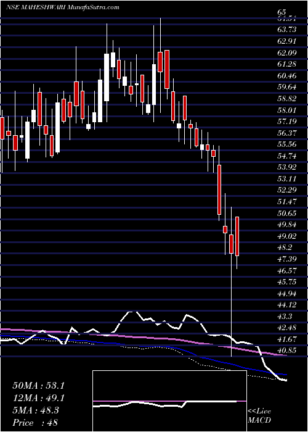The width and height of the screenshot is (308, 432).
Task: Click the 12MA : 49.1 readout
Action: click(38, 398)
